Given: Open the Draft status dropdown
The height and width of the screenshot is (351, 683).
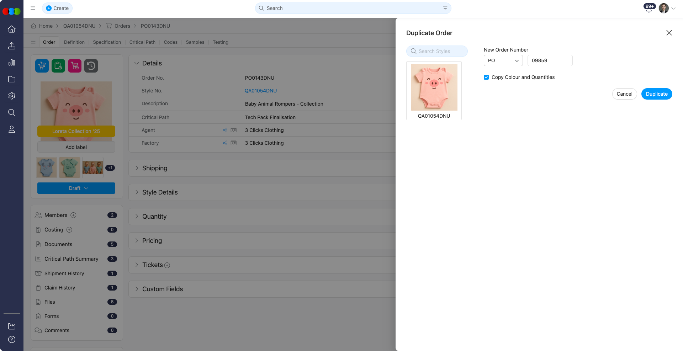Looking at the screenshot, I should pos(76,188).
